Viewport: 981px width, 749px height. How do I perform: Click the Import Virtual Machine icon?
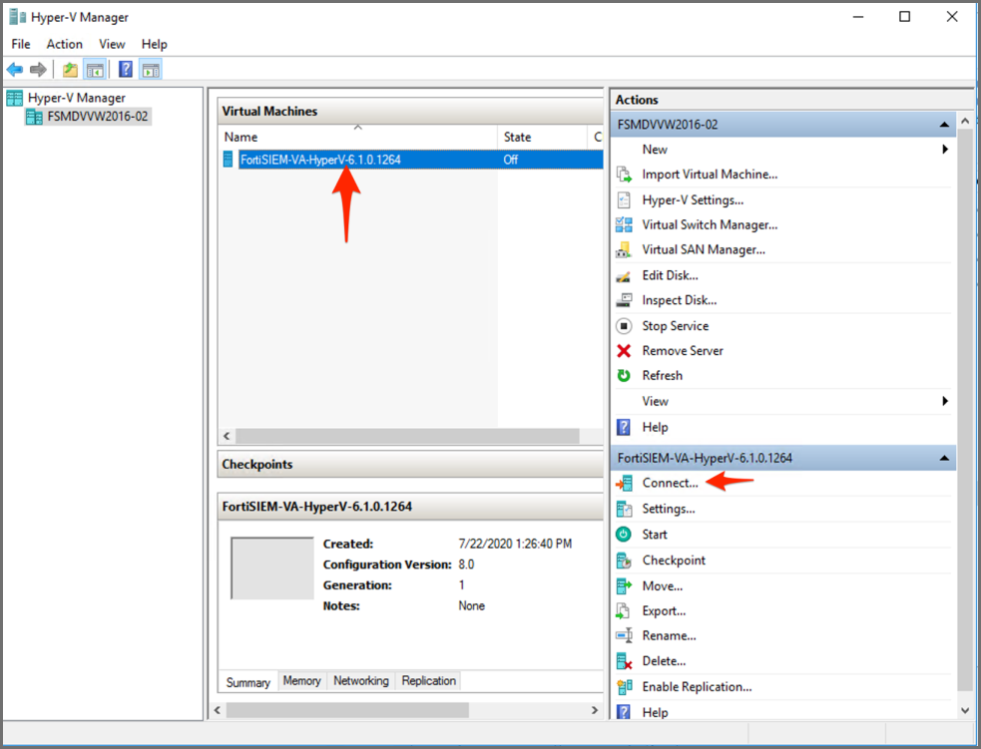pyautogui.click(x=624, y=175)
